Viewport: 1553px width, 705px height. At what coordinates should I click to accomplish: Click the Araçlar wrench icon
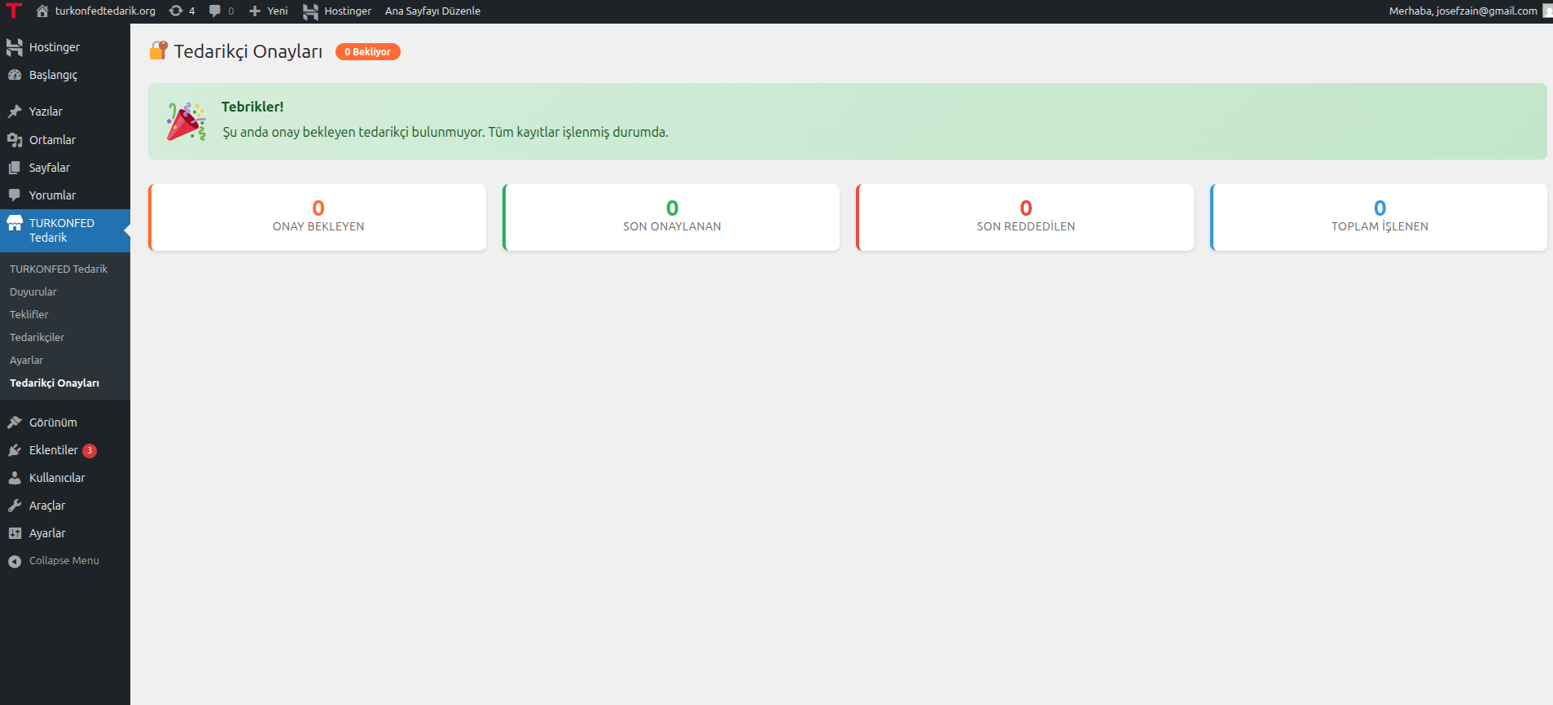pyautogui.click(x=15, y=506)
